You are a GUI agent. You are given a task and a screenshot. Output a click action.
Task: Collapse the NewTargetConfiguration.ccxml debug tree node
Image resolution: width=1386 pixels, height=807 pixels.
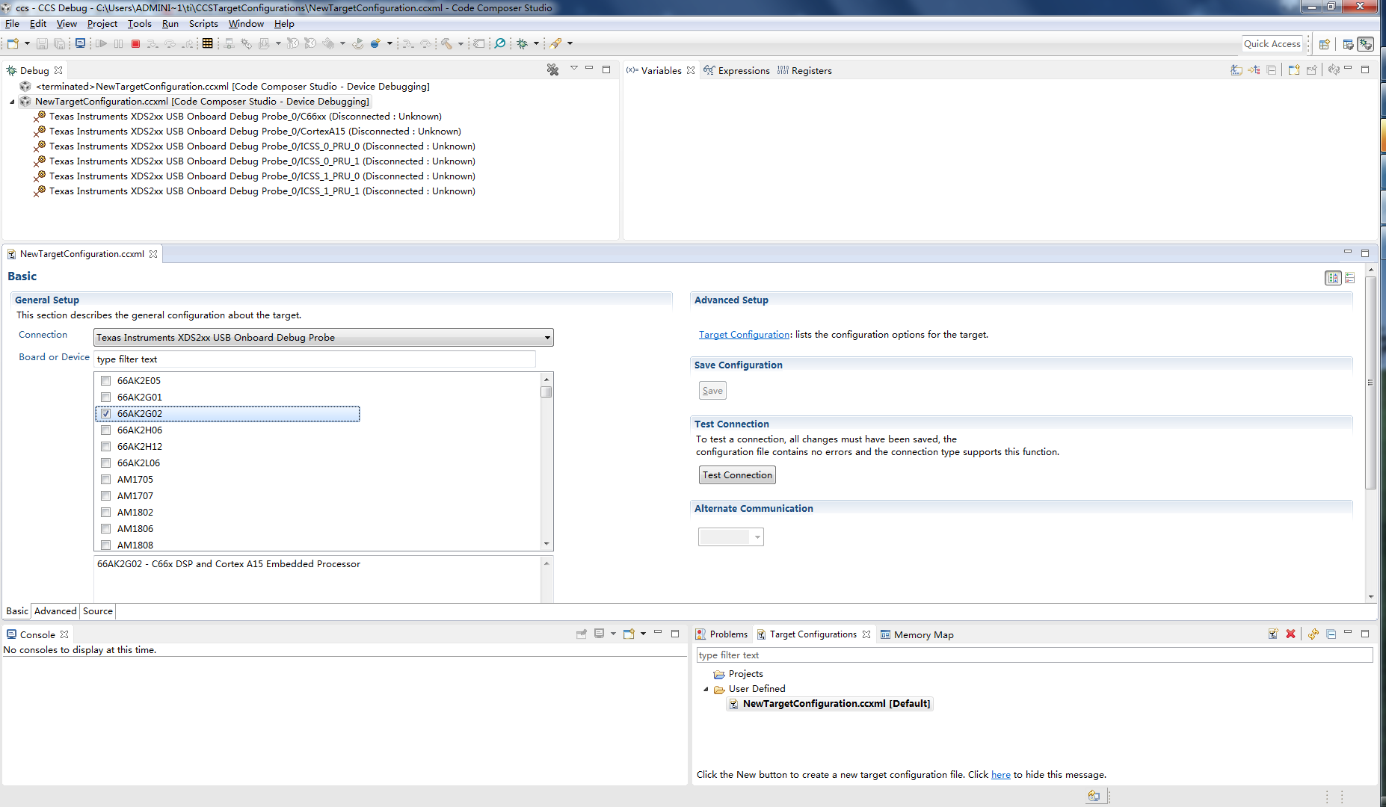coord(13,102)
